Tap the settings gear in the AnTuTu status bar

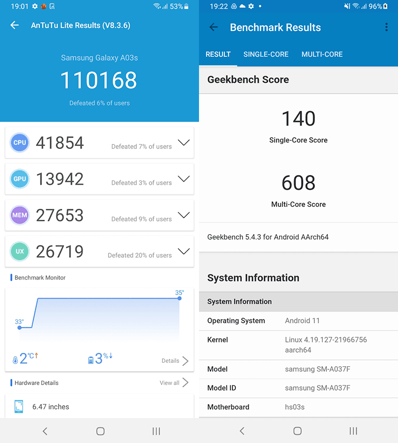35,6
